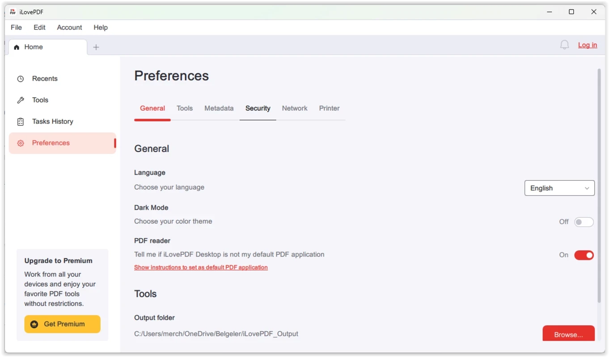Click the Log in link
The width and height of the screenshot is (609, 357).
point(587,45)
